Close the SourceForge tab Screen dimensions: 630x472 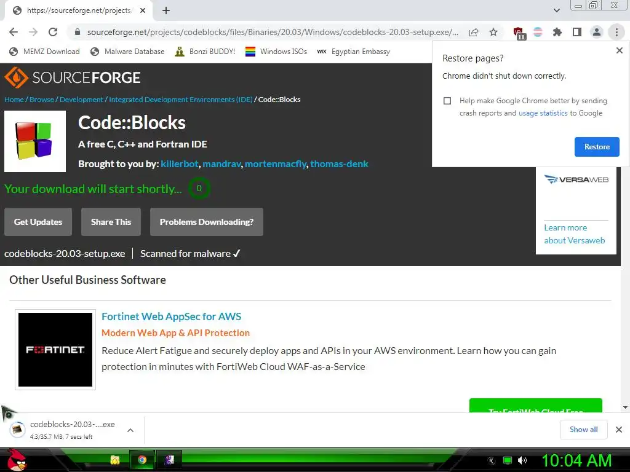coord(143,11)
